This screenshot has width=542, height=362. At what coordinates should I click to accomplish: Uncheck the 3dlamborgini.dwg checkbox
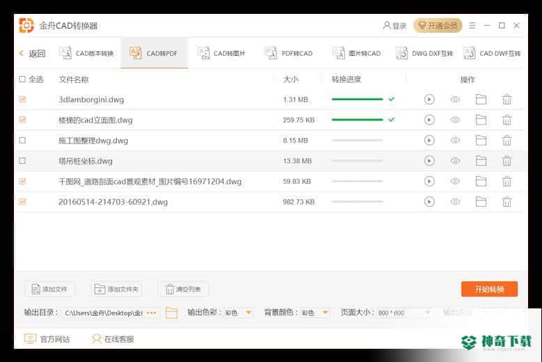click(x=22, y=100)
